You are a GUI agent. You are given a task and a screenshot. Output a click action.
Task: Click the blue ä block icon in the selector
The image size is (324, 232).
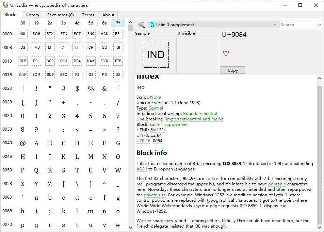[x=152, y=24]
